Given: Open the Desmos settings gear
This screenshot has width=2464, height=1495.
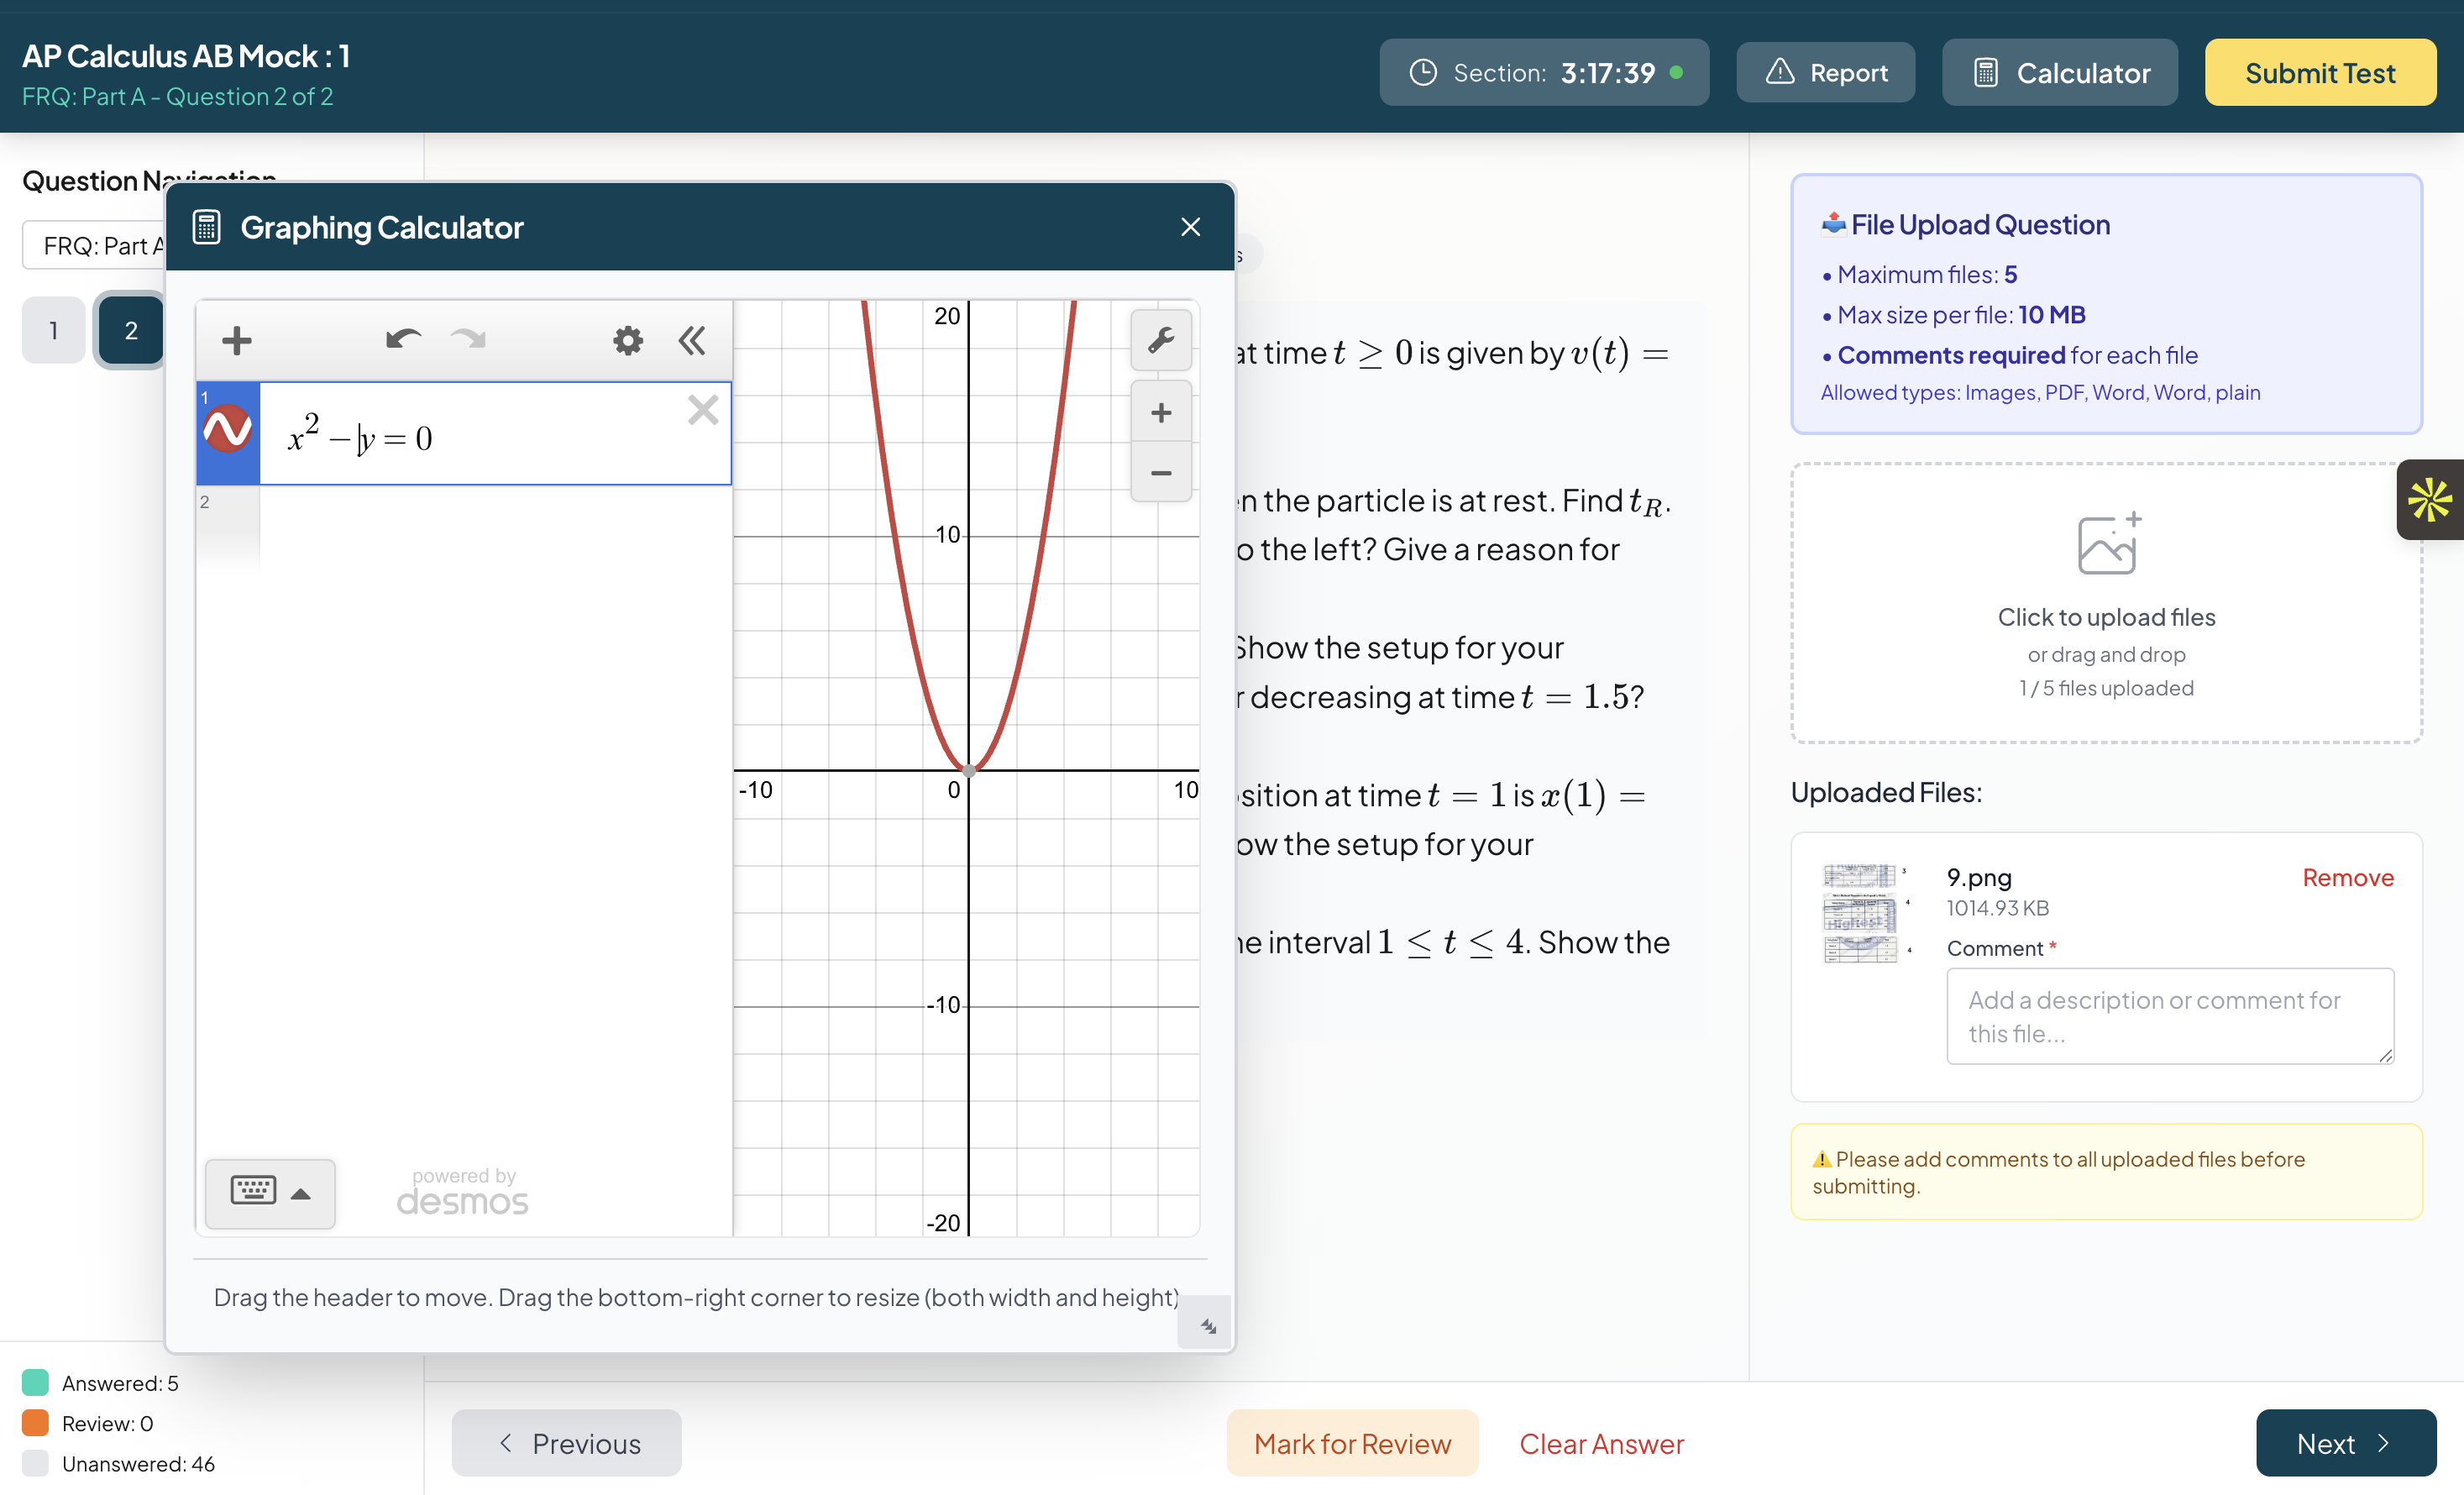Looking at the screenshot, I should pyautogui.click(x=627, y=340).
